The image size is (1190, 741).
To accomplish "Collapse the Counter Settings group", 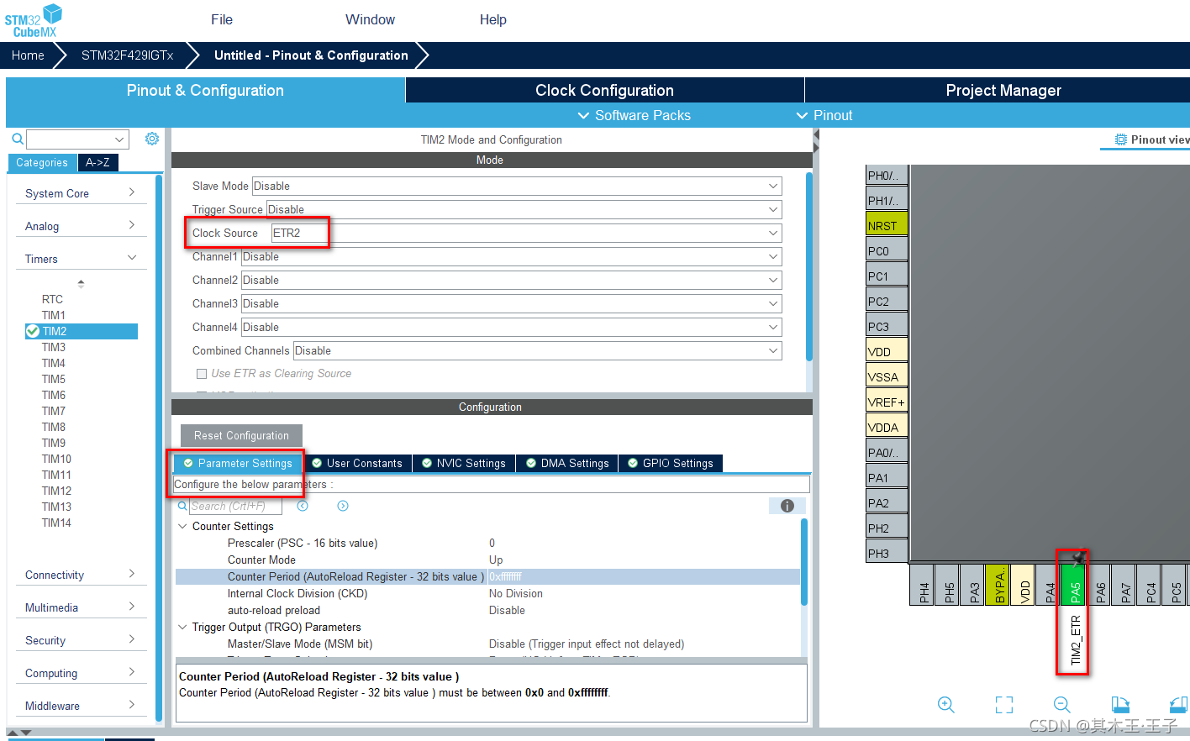I will 182,526.
